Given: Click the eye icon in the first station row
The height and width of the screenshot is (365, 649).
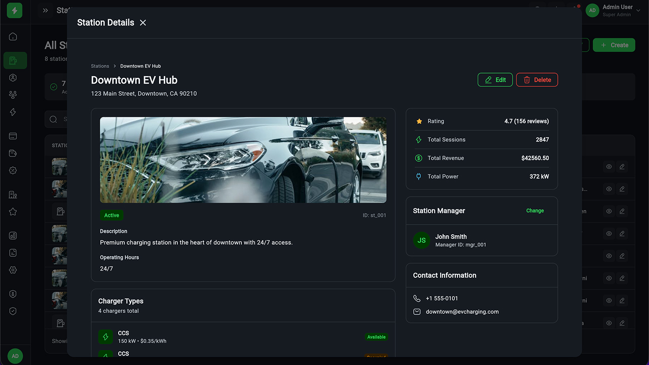Looking at the screenshot, I should click(609, 167).
